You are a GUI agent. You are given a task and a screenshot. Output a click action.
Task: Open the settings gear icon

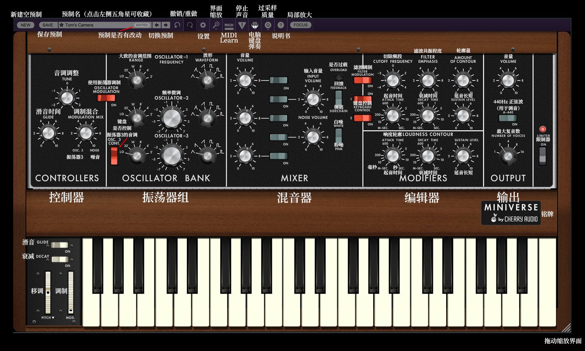pos(203,25)
